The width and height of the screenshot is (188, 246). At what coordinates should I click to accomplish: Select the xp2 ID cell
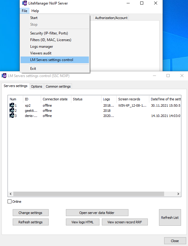click(28, 105)
